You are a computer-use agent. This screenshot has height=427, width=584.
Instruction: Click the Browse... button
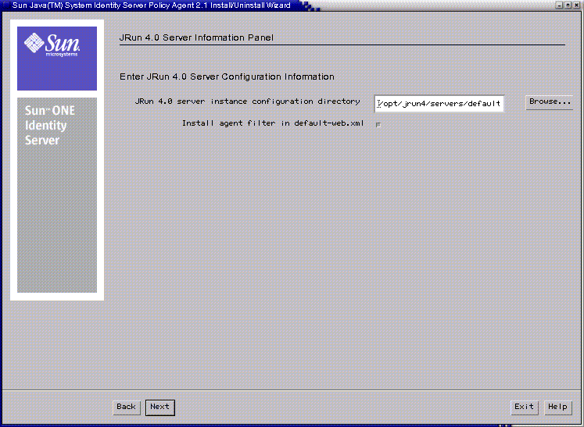550,102
